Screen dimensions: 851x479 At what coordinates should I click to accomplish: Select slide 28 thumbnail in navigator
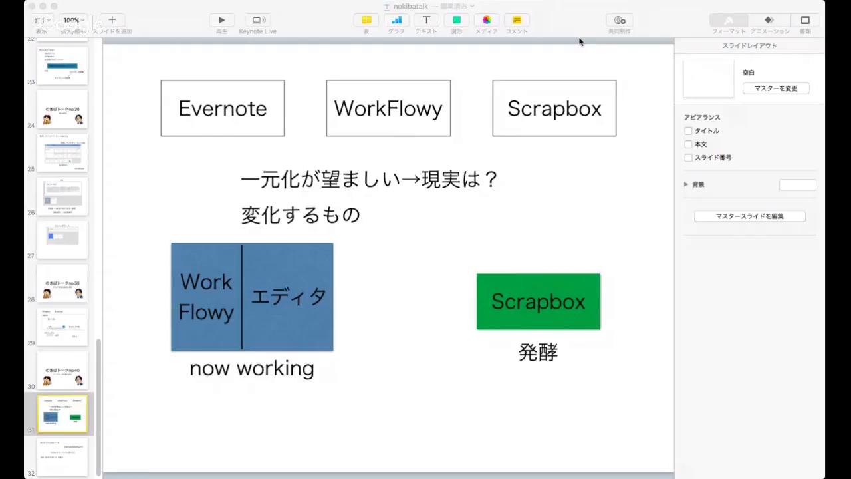pyautogui.click(x=62, y=284)
